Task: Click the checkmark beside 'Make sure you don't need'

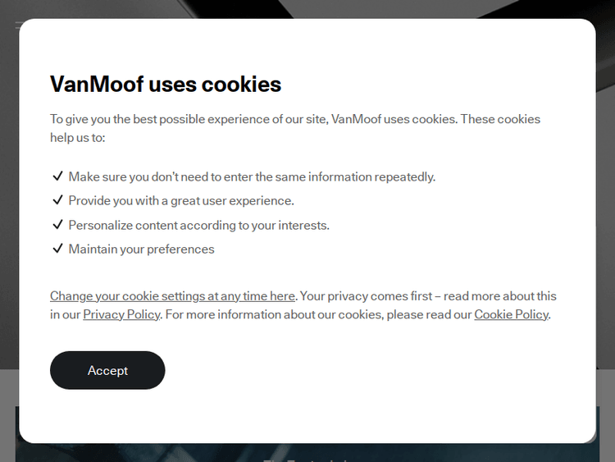Action: (57, 176)
